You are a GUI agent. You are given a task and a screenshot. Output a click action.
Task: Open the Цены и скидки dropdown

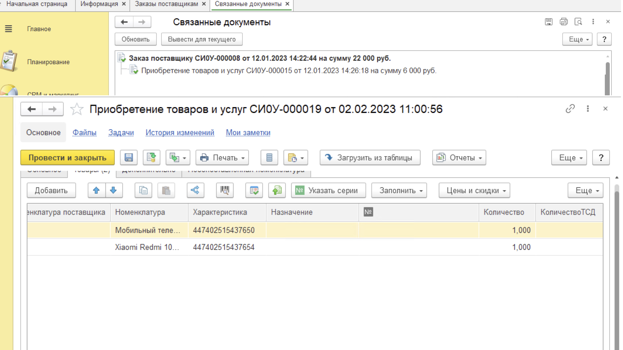tap(474, 191)
